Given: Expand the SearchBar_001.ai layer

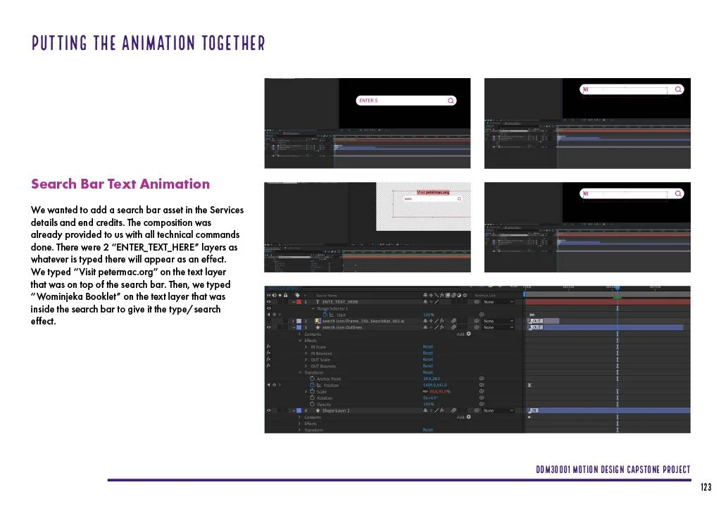Looking at the screenshot, I should point(294,321).
